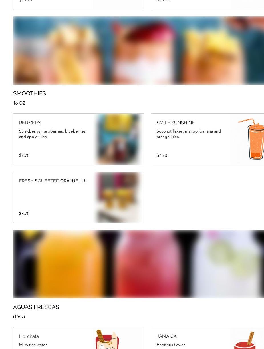Click the 16 OZ smoothies subtitle

pos(19,103)
